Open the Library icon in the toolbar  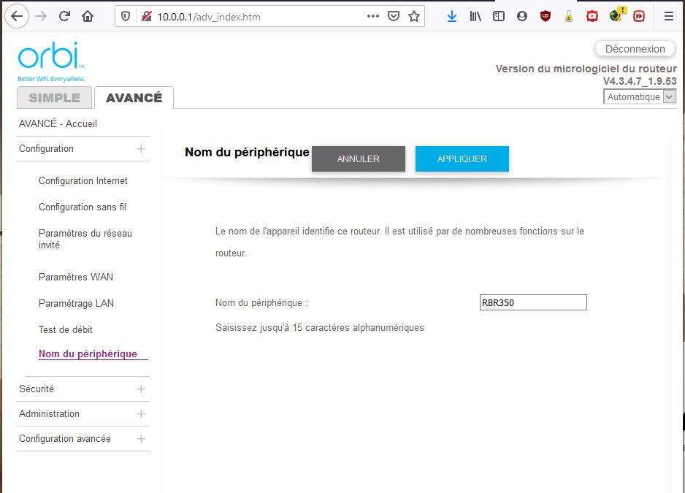click(x=475, y=15)
